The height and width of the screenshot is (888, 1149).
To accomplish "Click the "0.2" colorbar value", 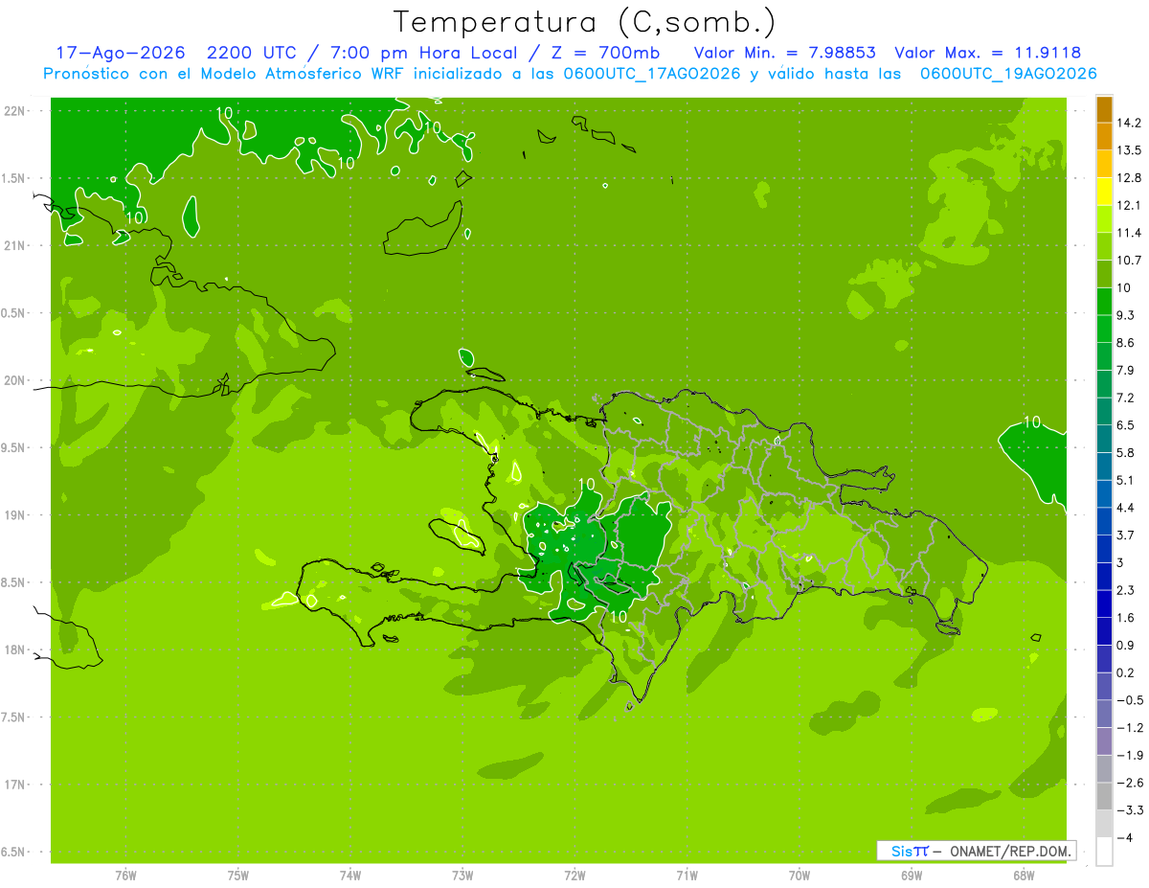I will pos(1125,672).
